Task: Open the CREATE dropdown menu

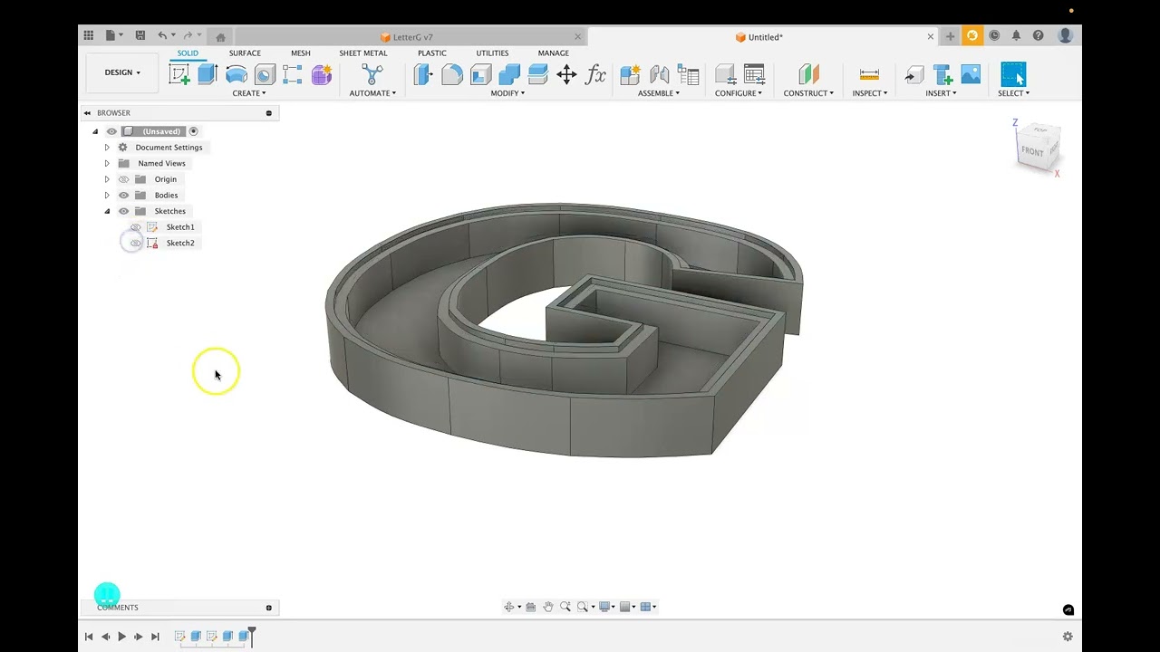Action: point(249,93)
